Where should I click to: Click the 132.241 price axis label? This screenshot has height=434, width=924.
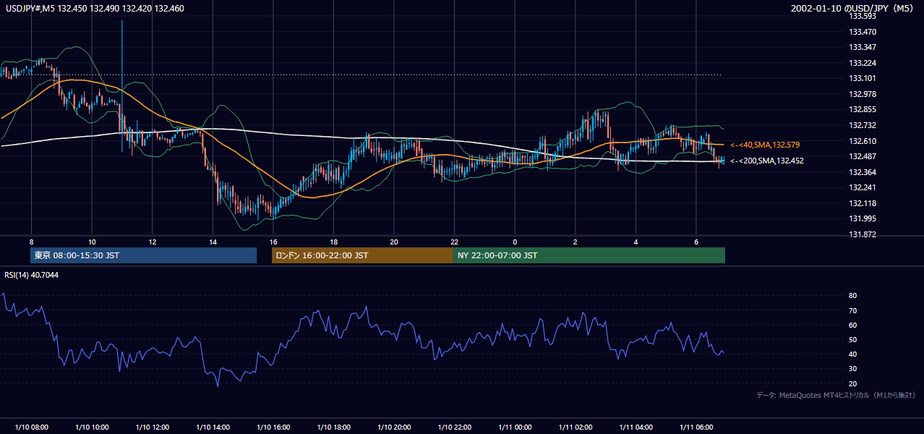coord(863,187)
